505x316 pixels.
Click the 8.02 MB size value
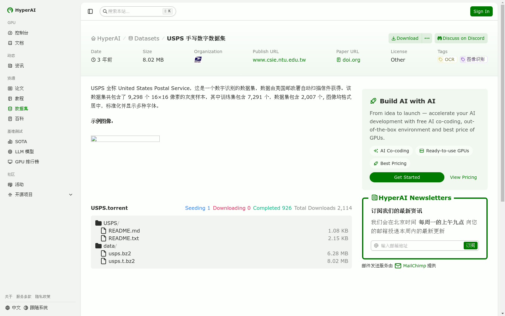tap(153, 60)
